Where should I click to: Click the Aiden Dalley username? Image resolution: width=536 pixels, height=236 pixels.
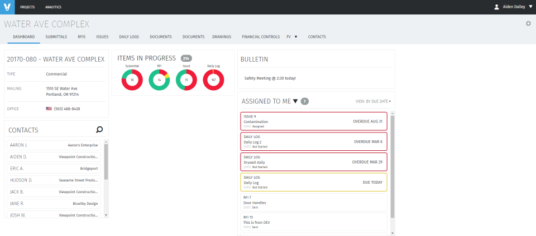point(514,7)
